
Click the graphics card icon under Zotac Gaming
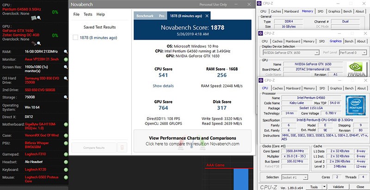[34, 43]
